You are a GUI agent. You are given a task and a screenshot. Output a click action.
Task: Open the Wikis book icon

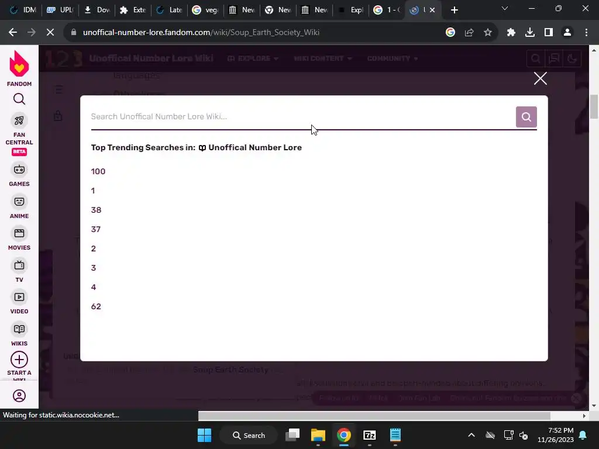tap(19, 329)
